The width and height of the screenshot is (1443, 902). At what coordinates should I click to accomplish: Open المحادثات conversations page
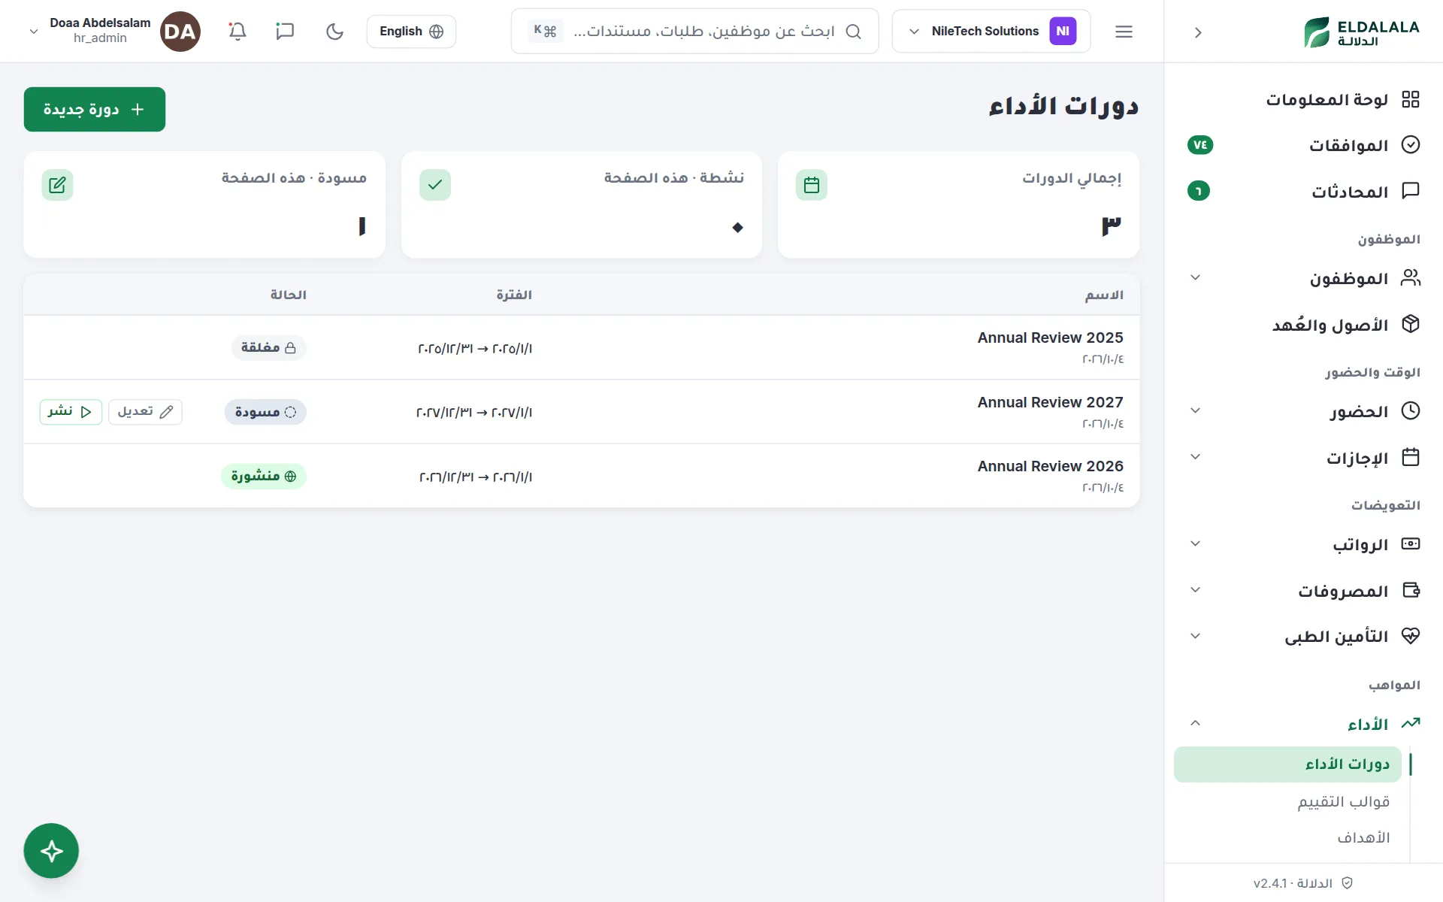[x=1303, y=191]
